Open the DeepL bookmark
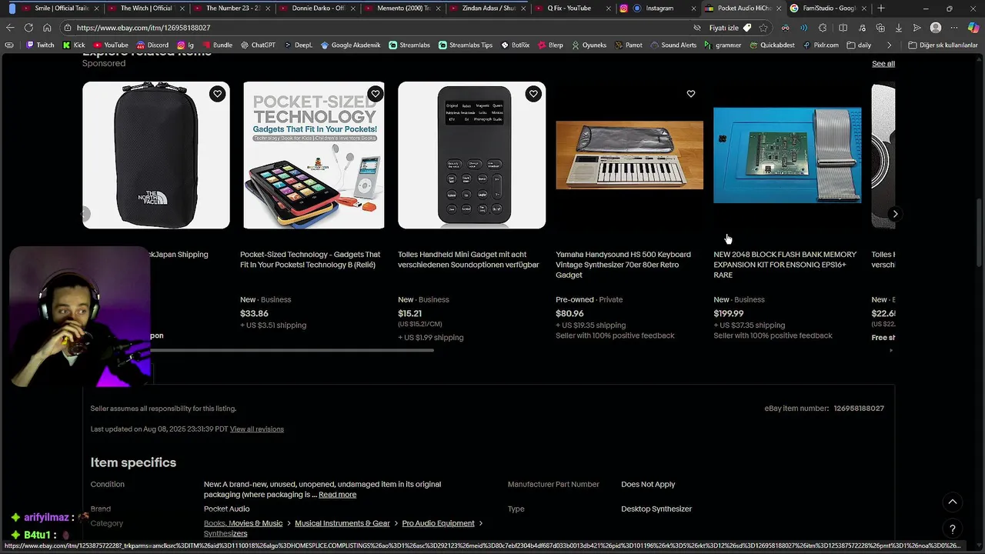This screenshot has width=985, height=554. (298, 45)
